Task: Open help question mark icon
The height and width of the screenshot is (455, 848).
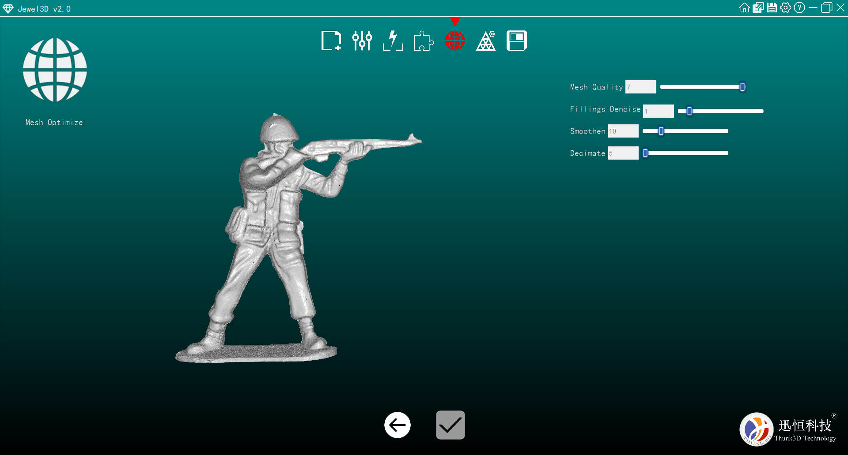Action: 799,8
